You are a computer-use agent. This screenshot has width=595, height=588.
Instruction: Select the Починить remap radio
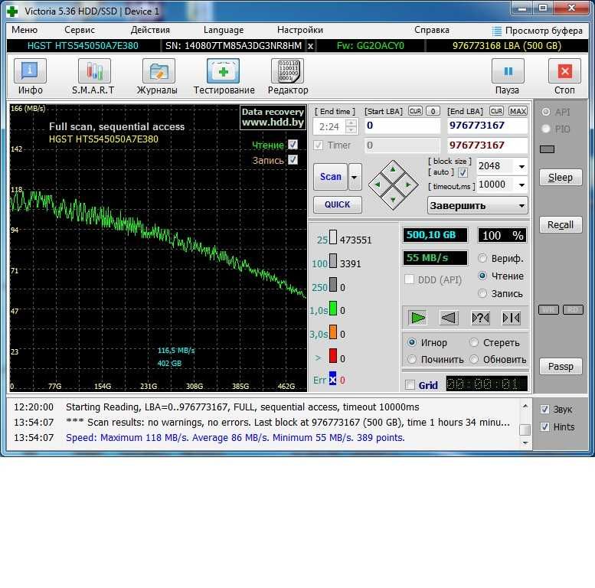click(x=412, y=359)
